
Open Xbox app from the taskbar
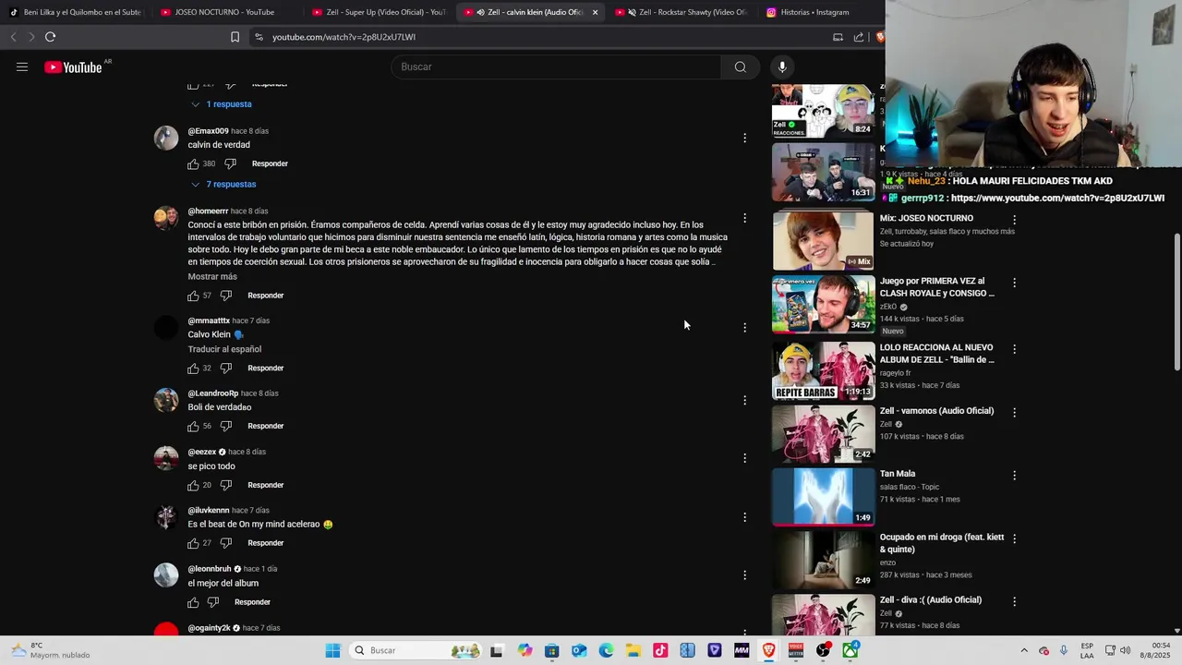850,650
